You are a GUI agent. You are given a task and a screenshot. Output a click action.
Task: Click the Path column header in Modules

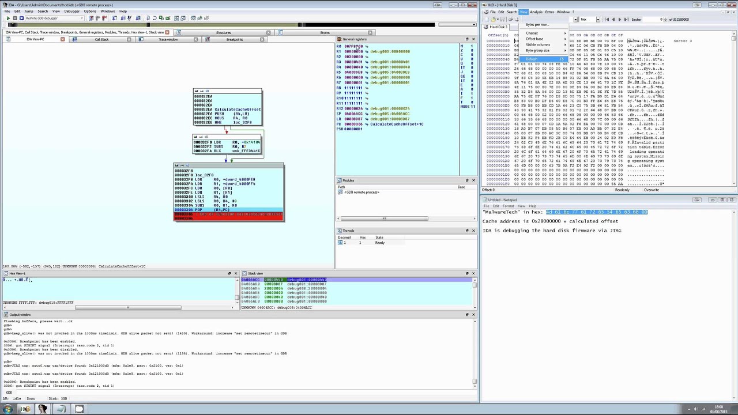tap(341, 187)
